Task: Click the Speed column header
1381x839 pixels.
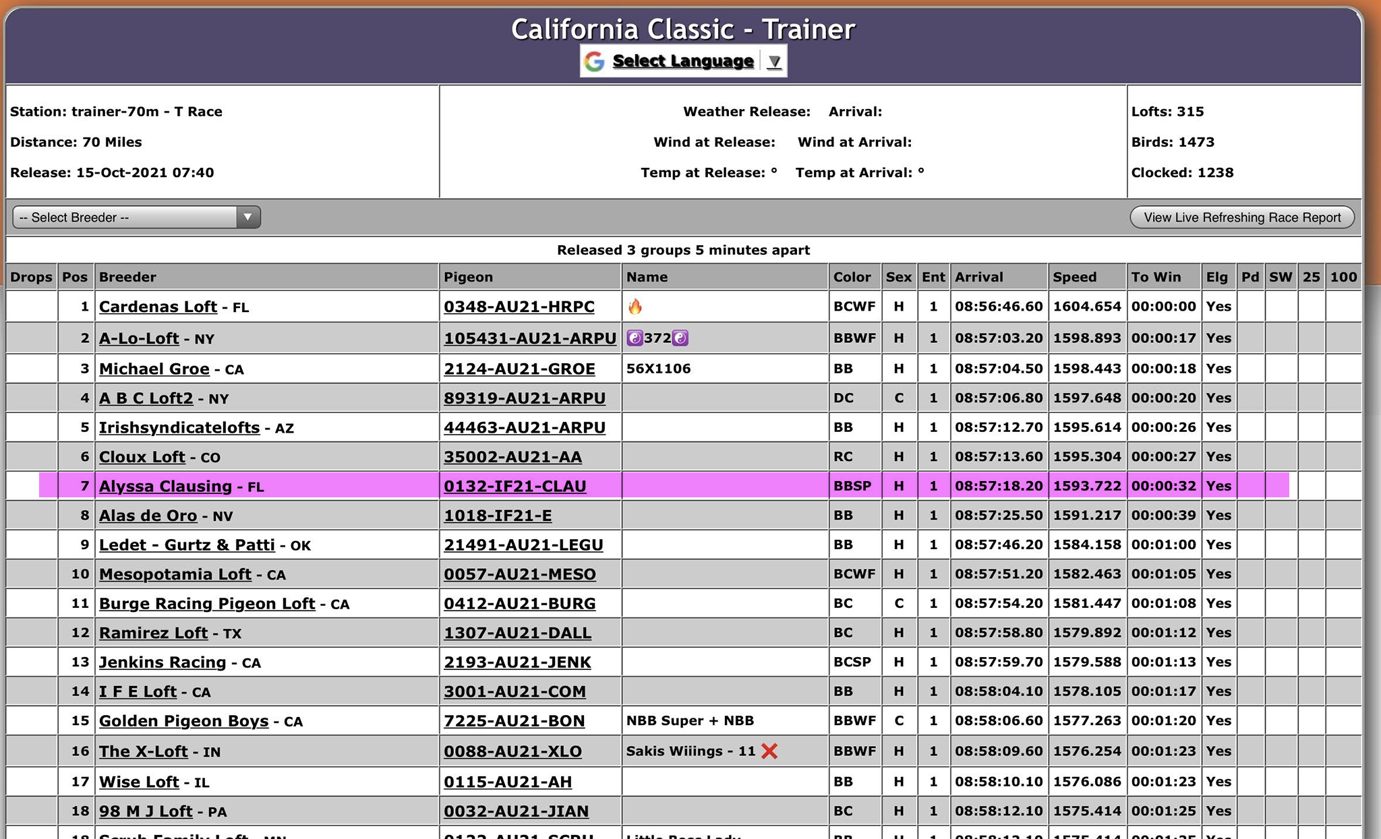Action: tap(1074, 277)
